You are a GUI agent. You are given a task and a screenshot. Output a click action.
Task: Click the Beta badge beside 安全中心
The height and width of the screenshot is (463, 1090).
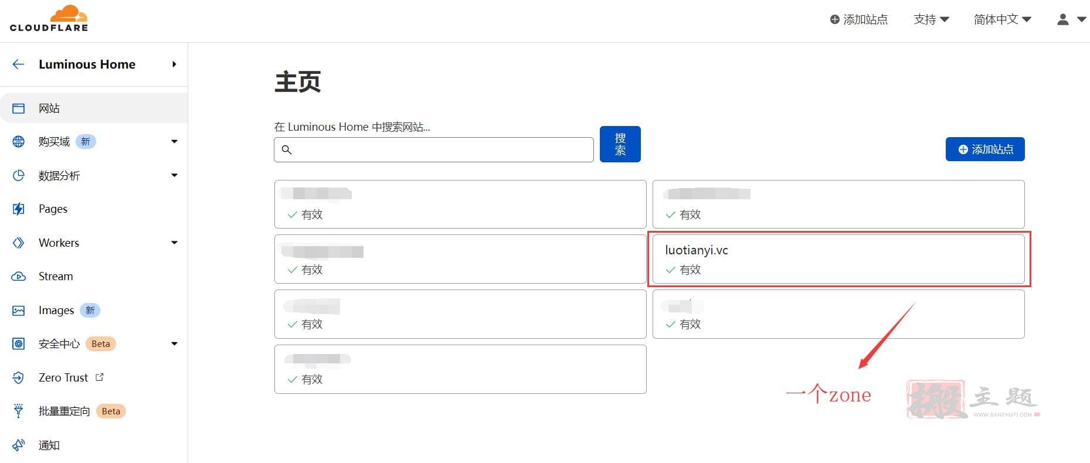(x=101, y=344)
